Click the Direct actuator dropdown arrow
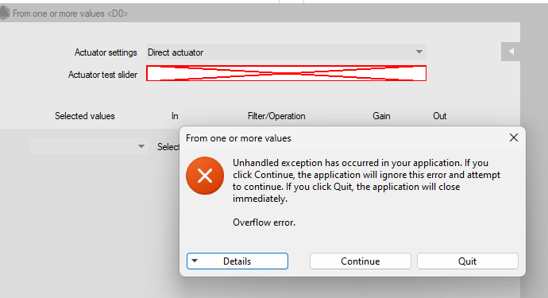Viewport: 548px width, 298px height. 419,52
